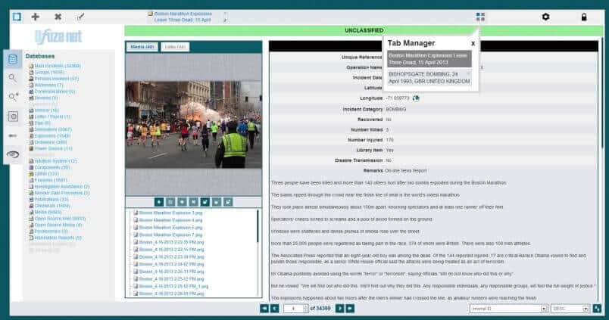Open the Tab Manager grid icon
Image resolution: width=609 pixels, height=320 pixels.
[480, 17]
